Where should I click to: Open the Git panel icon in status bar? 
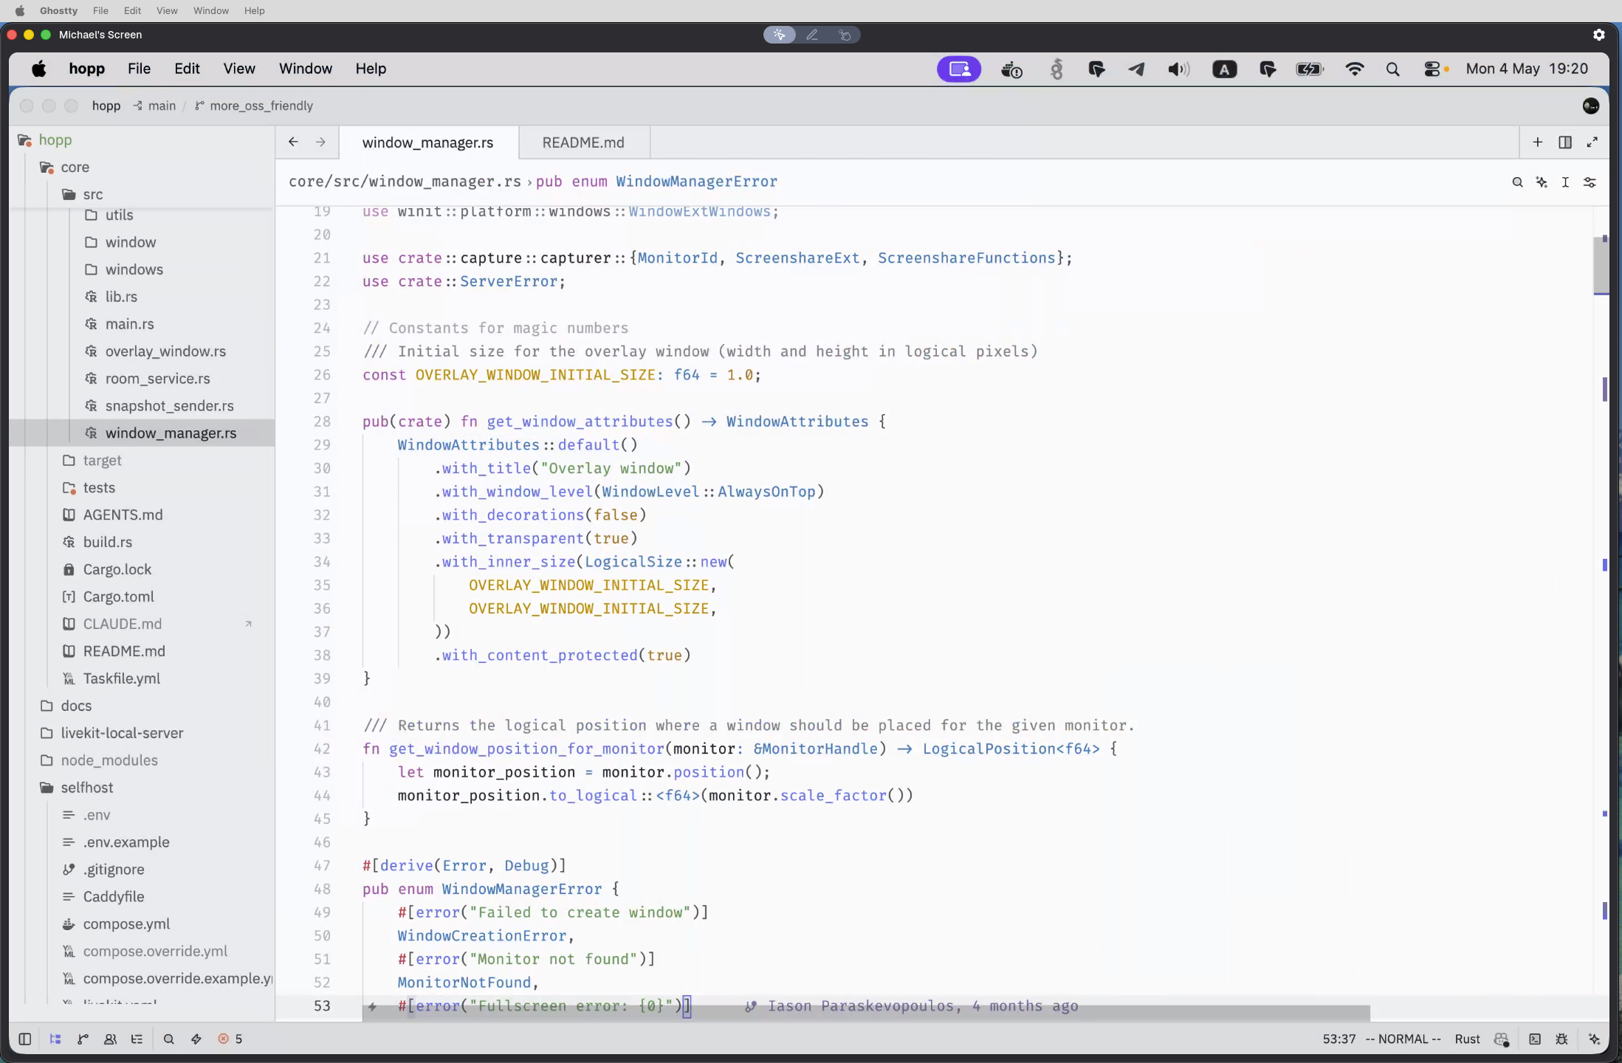tap(83, 1039)
